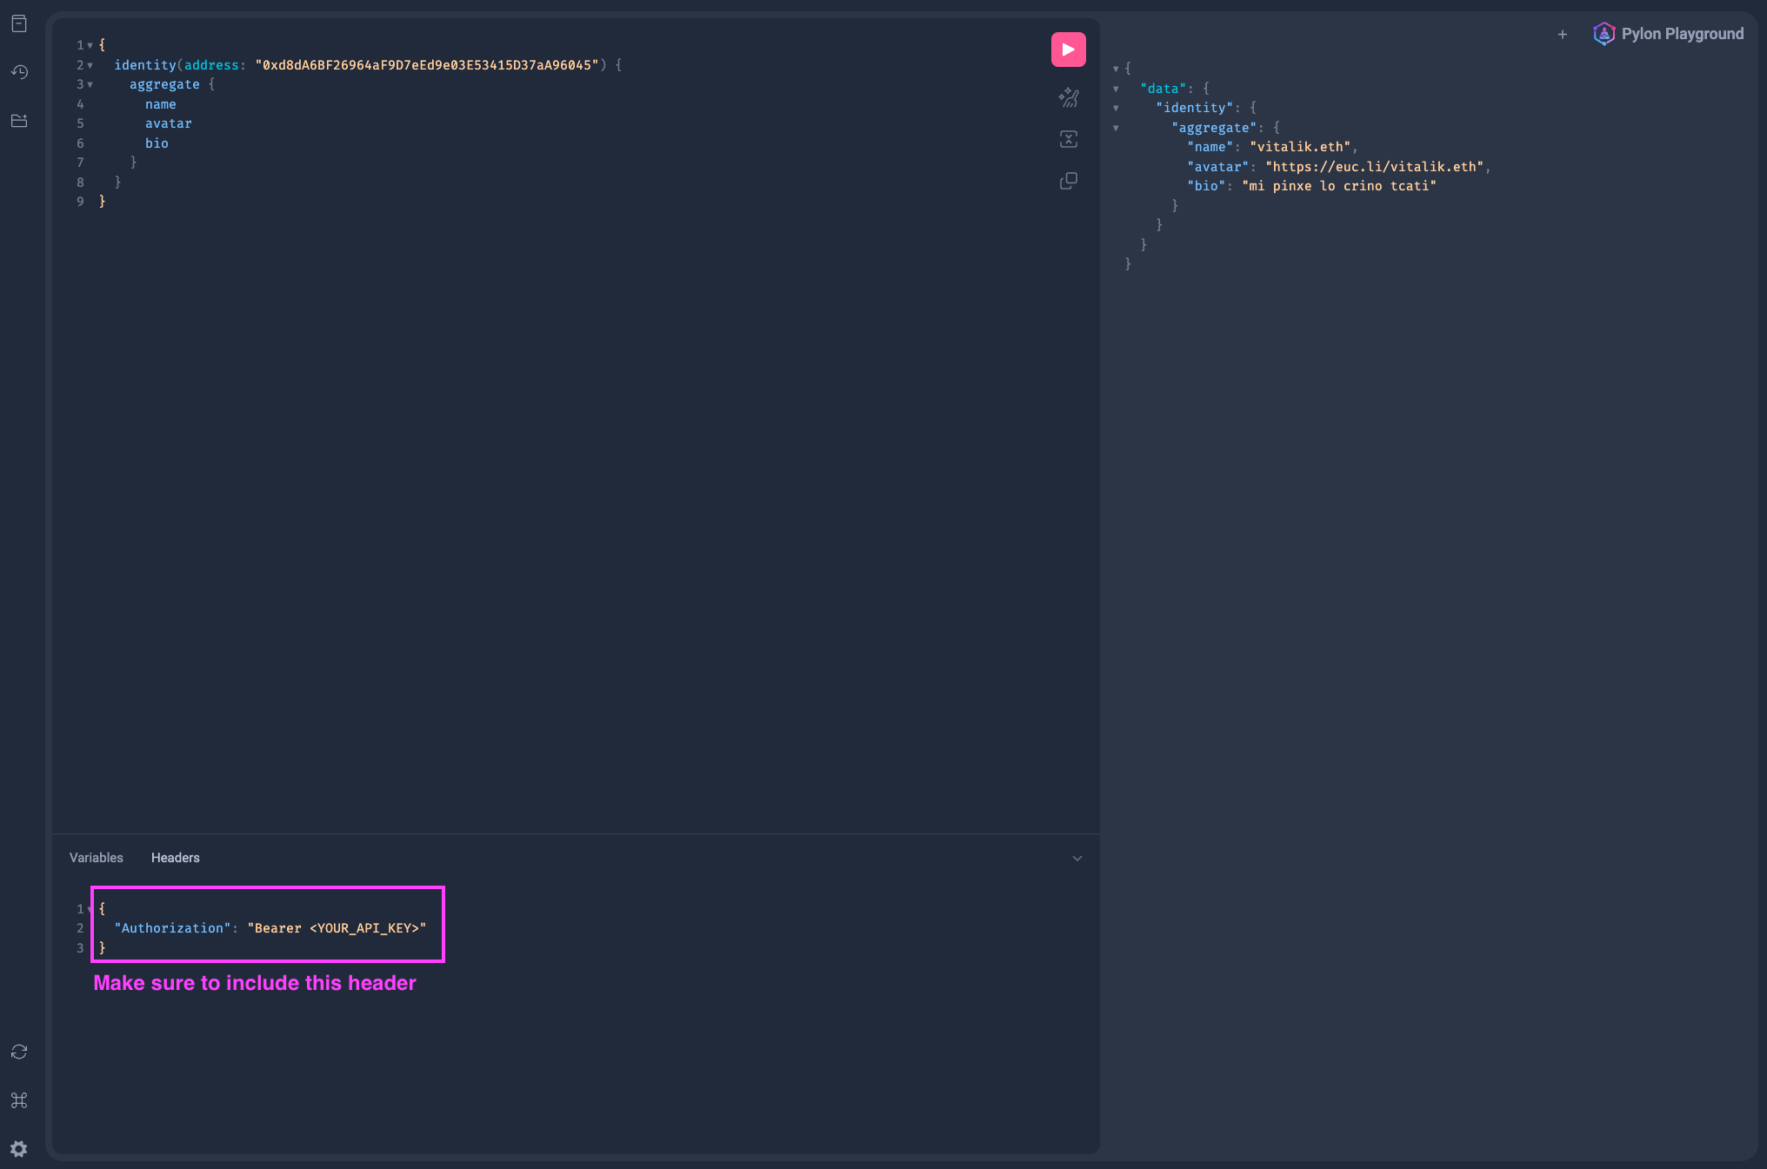This screenshot has height=1169, width=1767.
Task: Open keyboard shortcuts dialog
Action: [19, 1100]
